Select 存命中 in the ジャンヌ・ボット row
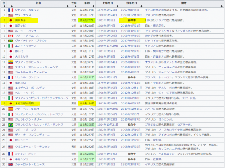The image size is (225, 168). click(x=132, y=154)
